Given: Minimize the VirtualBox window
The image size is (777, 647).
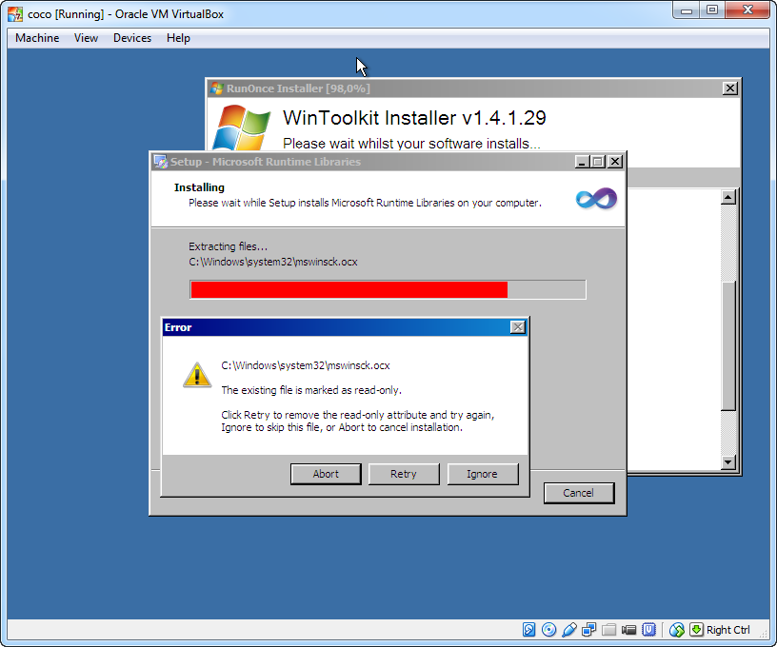Looking at the screenshot, I should point(687,10).
